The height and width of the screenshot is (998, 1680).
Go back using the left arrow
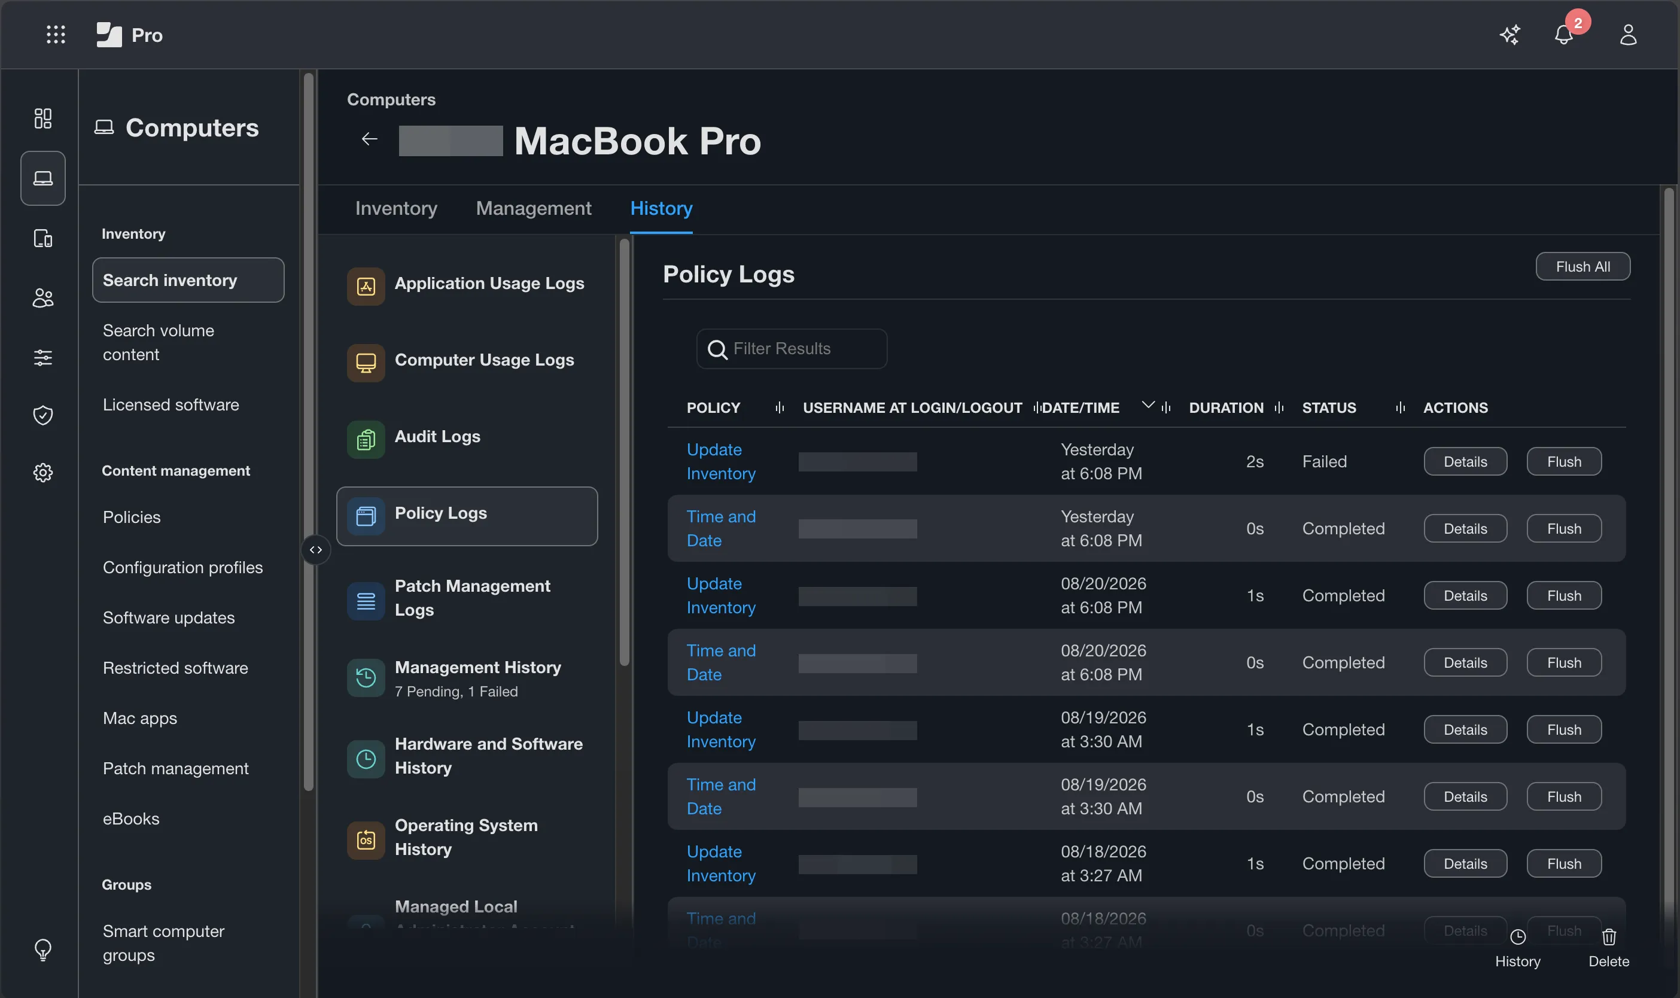click(369, 139)
